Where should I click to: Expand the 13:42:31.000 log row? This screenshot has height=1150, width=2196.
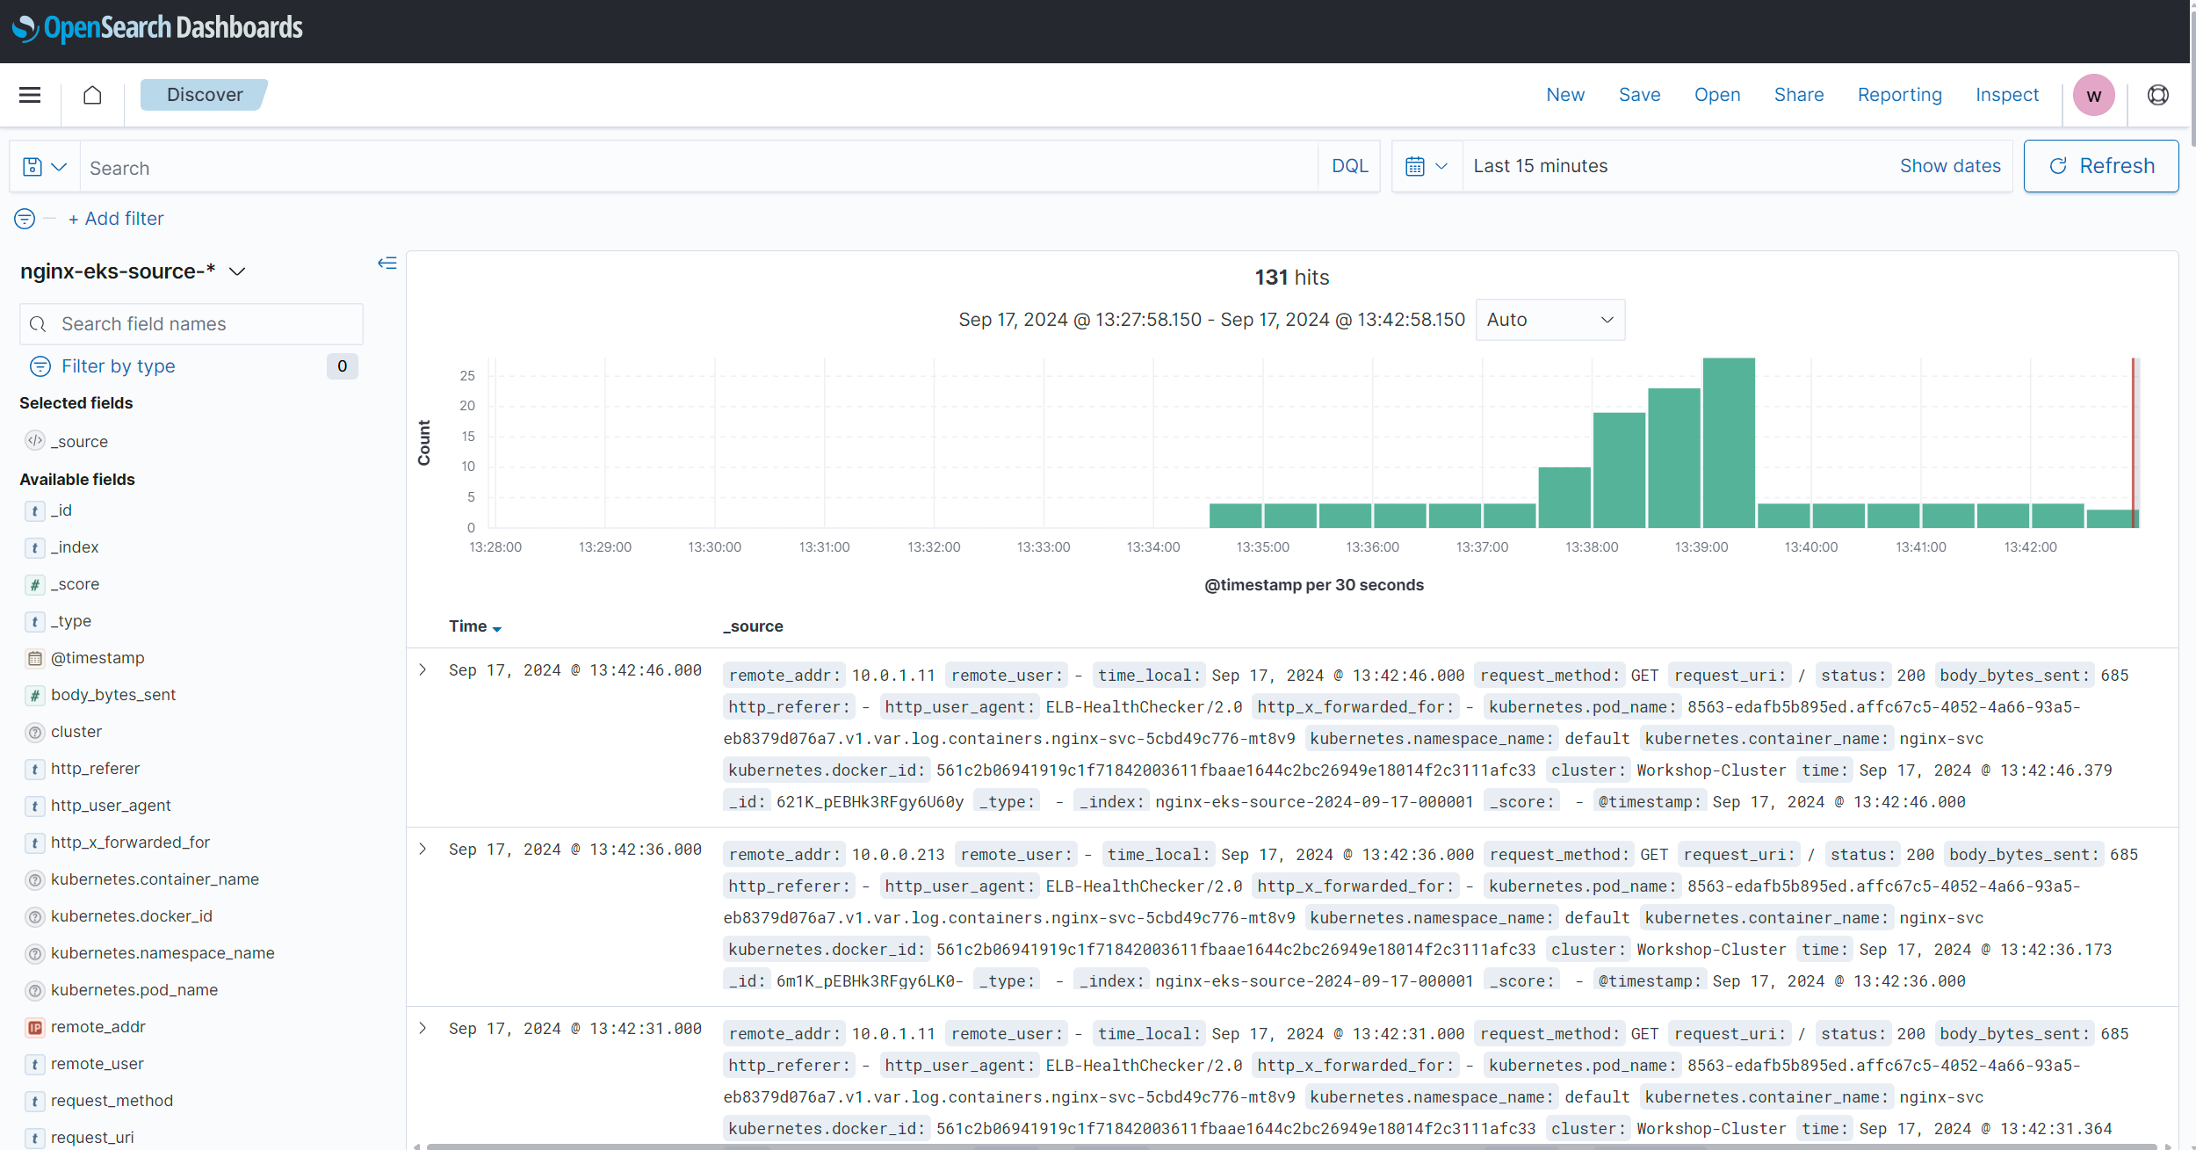click(423, 1028)
